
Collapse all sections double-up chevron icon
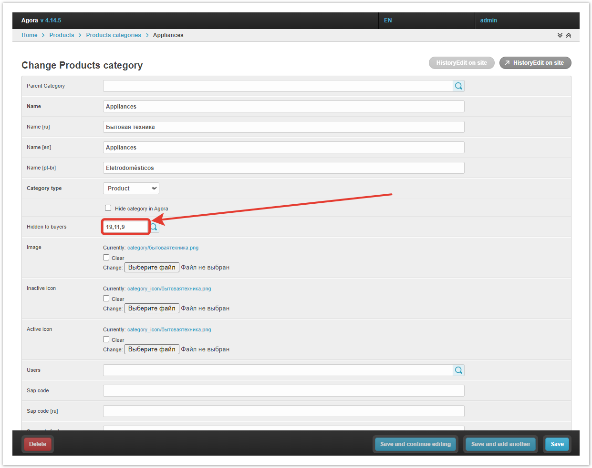(569, 35)
